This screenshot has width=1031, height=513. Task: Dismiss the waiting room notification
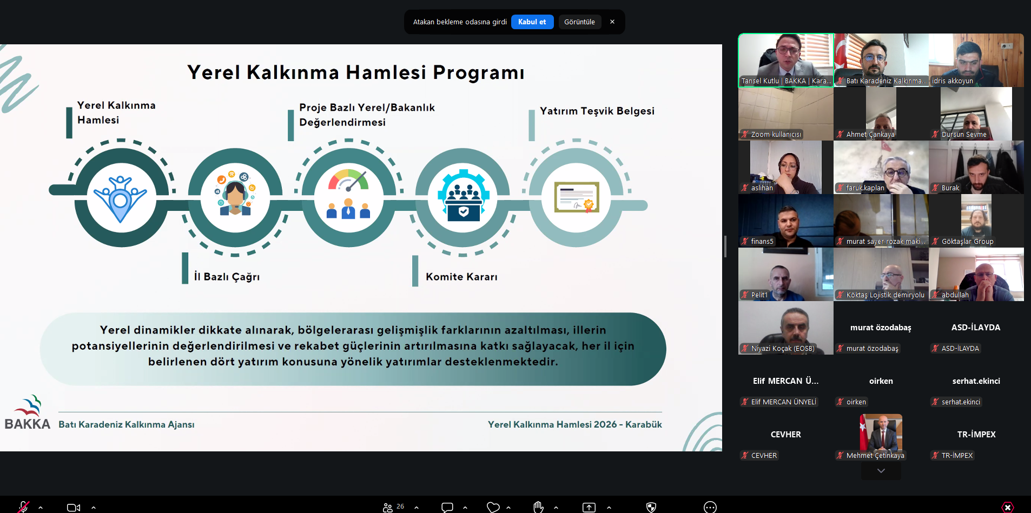612,22
